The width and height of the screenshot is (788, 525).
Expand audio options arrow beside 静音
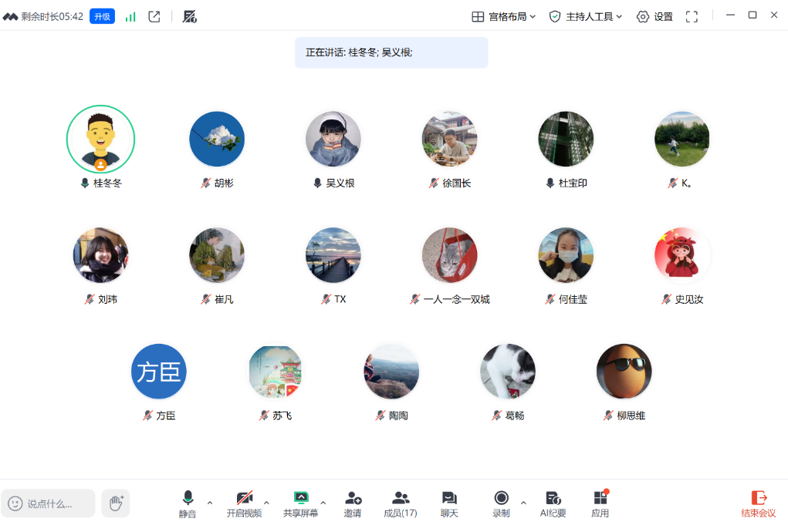click(210, 503)
